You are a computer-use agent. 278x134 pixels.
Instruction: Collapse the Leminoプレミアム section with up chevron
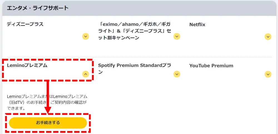[x=86, y=74]
